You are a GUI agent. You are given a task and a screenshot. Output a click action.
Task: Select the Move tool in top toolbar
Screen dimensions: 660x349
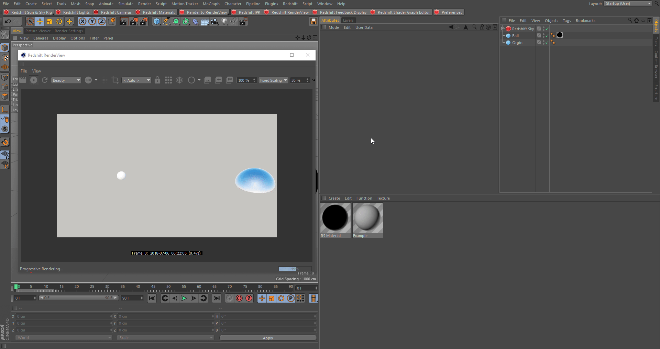click(40, 22)
